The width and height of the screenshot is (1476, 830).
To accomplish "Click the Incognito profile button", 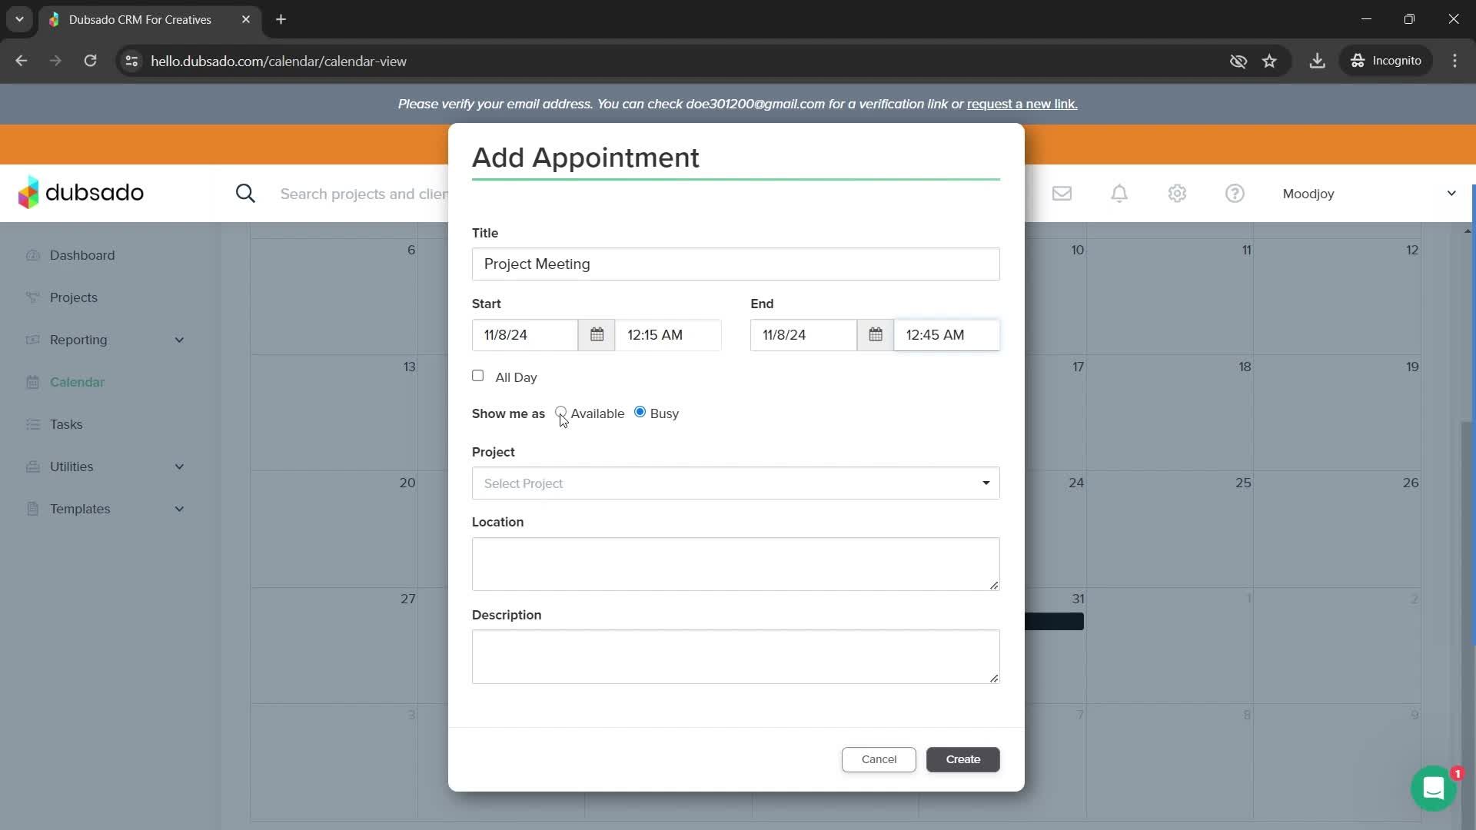I will click(x=1386, y=61).
